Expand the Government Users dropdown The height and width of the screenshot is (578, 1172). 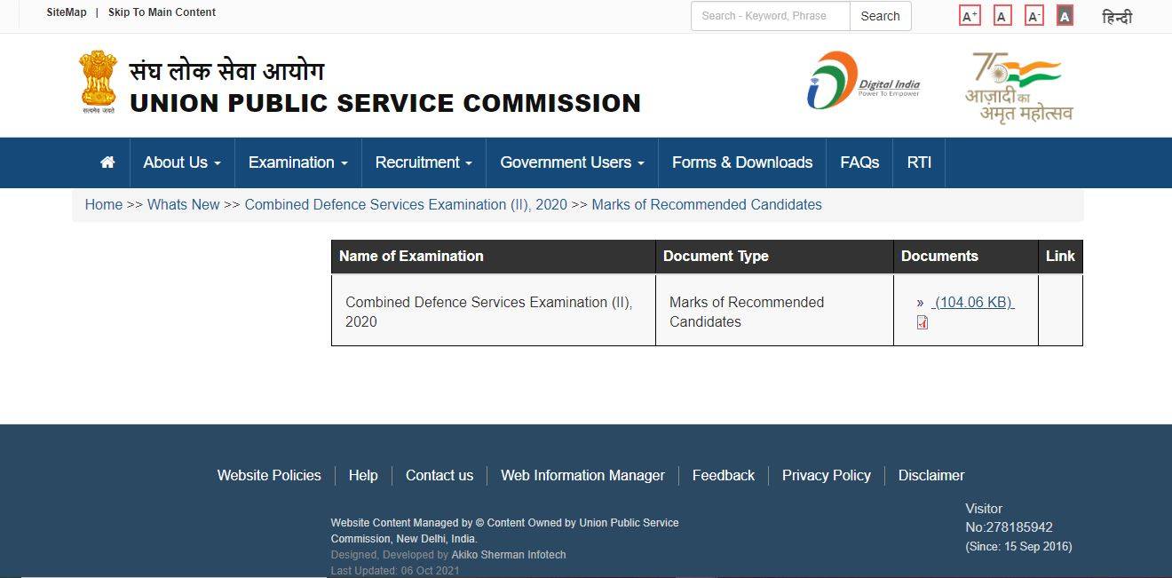(x=571, y=162)
